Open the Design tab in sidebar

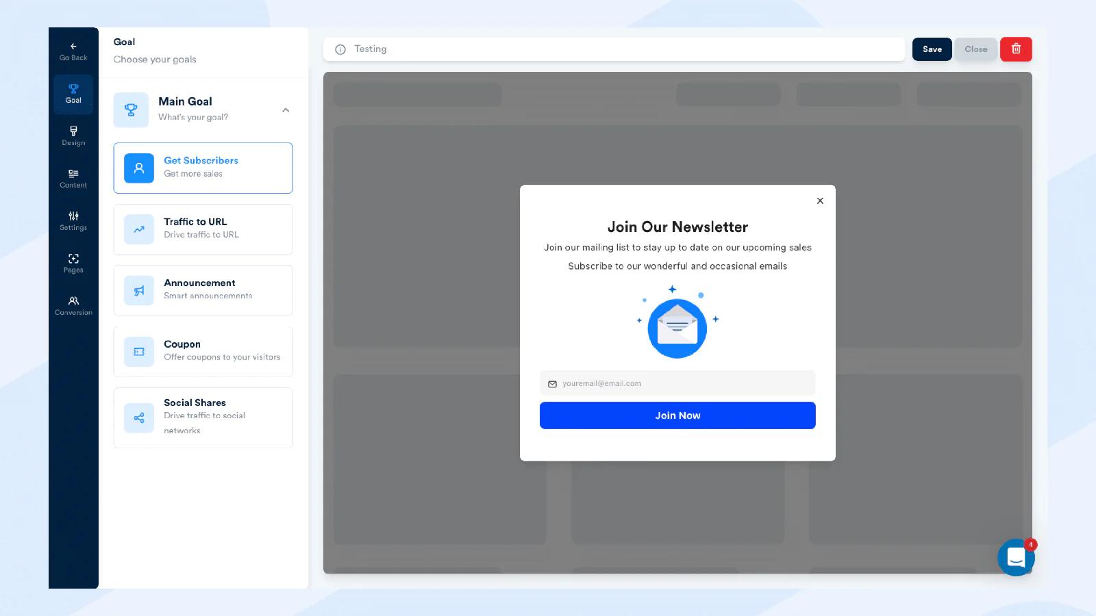[x=73, y=136]
